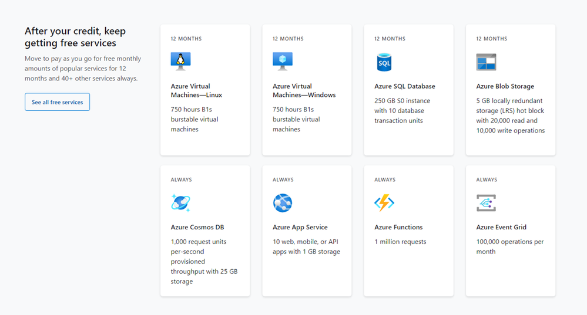Image resolution: width=587 pixels, height=315 pixels.
Task: Click 10 web, mobile, or API apps text
Action: (x=306, y=246)
